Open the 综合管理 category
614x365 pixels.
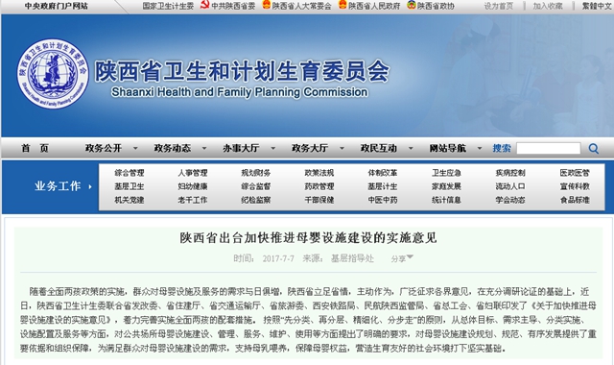coord(130,173)
